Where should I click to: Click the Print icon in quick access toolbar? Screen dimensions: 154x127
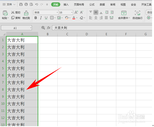pos(26,4)
